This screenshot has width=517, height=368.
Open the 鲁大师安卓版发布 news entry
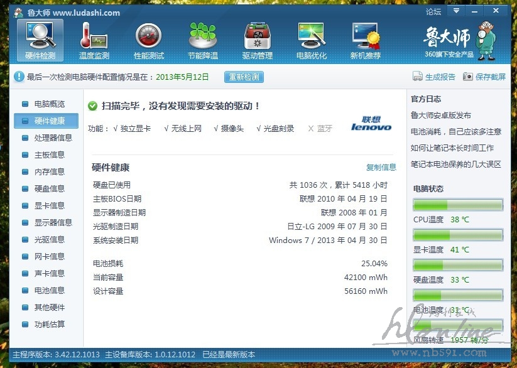441,116
